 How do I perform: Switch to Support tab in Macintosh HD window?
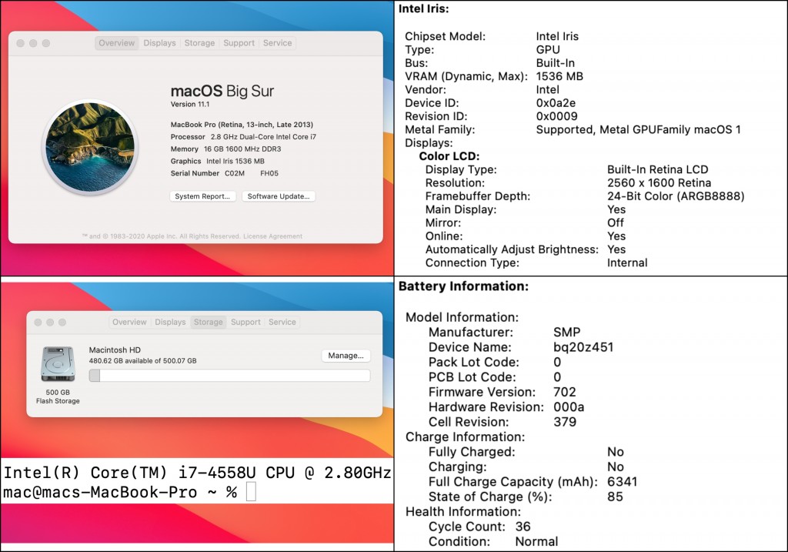(x=245, y=323)
